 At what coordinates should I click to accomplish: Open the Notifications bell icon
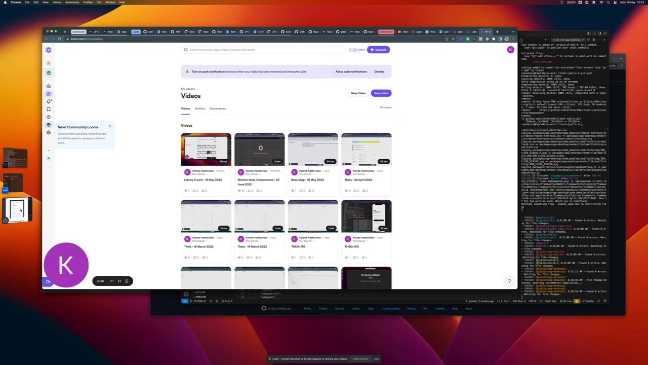49,101
